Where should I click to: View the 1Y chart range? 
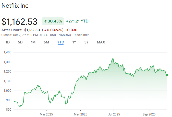tap(74, 42)
